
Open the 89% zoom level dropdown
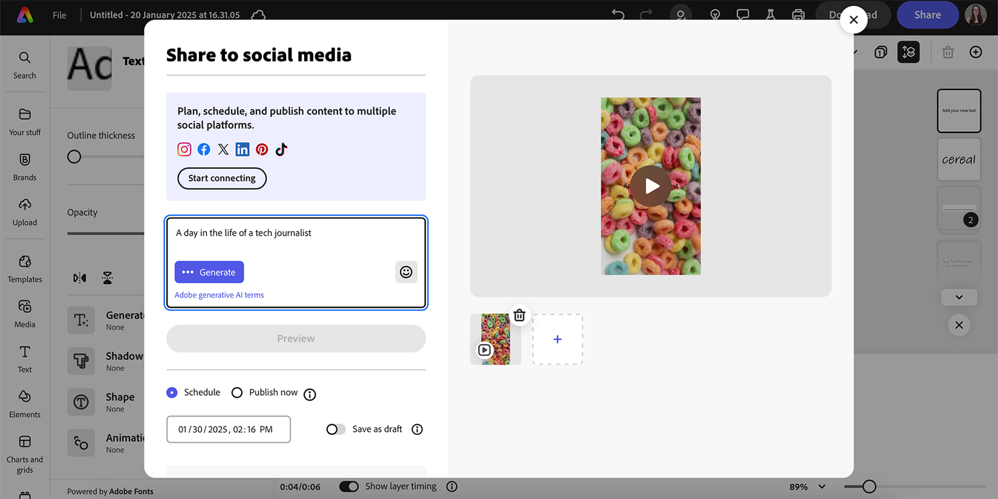(x=821, y=487)
